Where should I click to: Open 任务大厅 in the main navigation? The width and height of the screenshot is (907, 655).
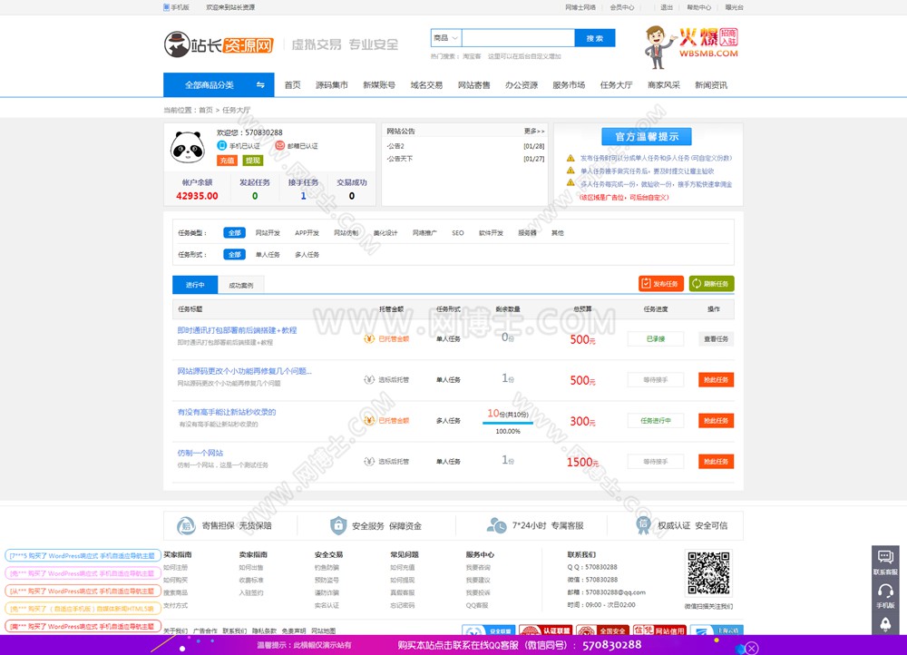point(616,85)
